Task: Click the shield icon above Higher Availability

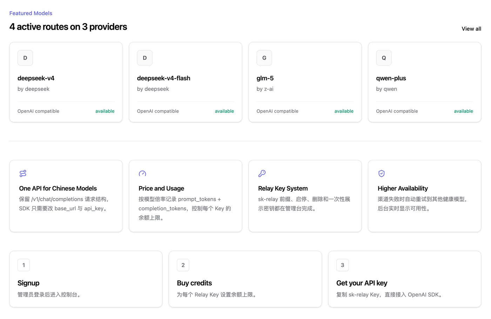Action: tap(382, 174)
